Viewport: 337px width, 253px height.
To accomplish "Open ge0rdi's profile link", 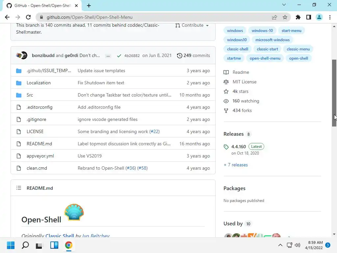I will (71, 55).
